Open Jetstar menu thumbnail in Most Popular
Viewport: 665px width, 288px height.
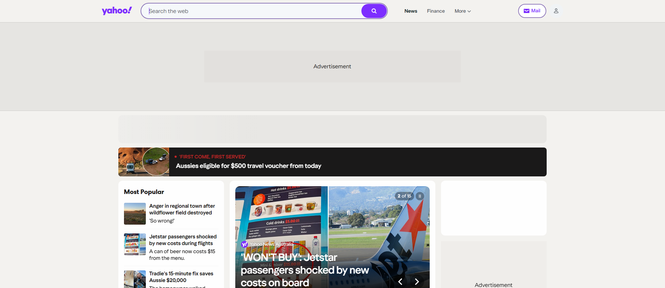135,244
